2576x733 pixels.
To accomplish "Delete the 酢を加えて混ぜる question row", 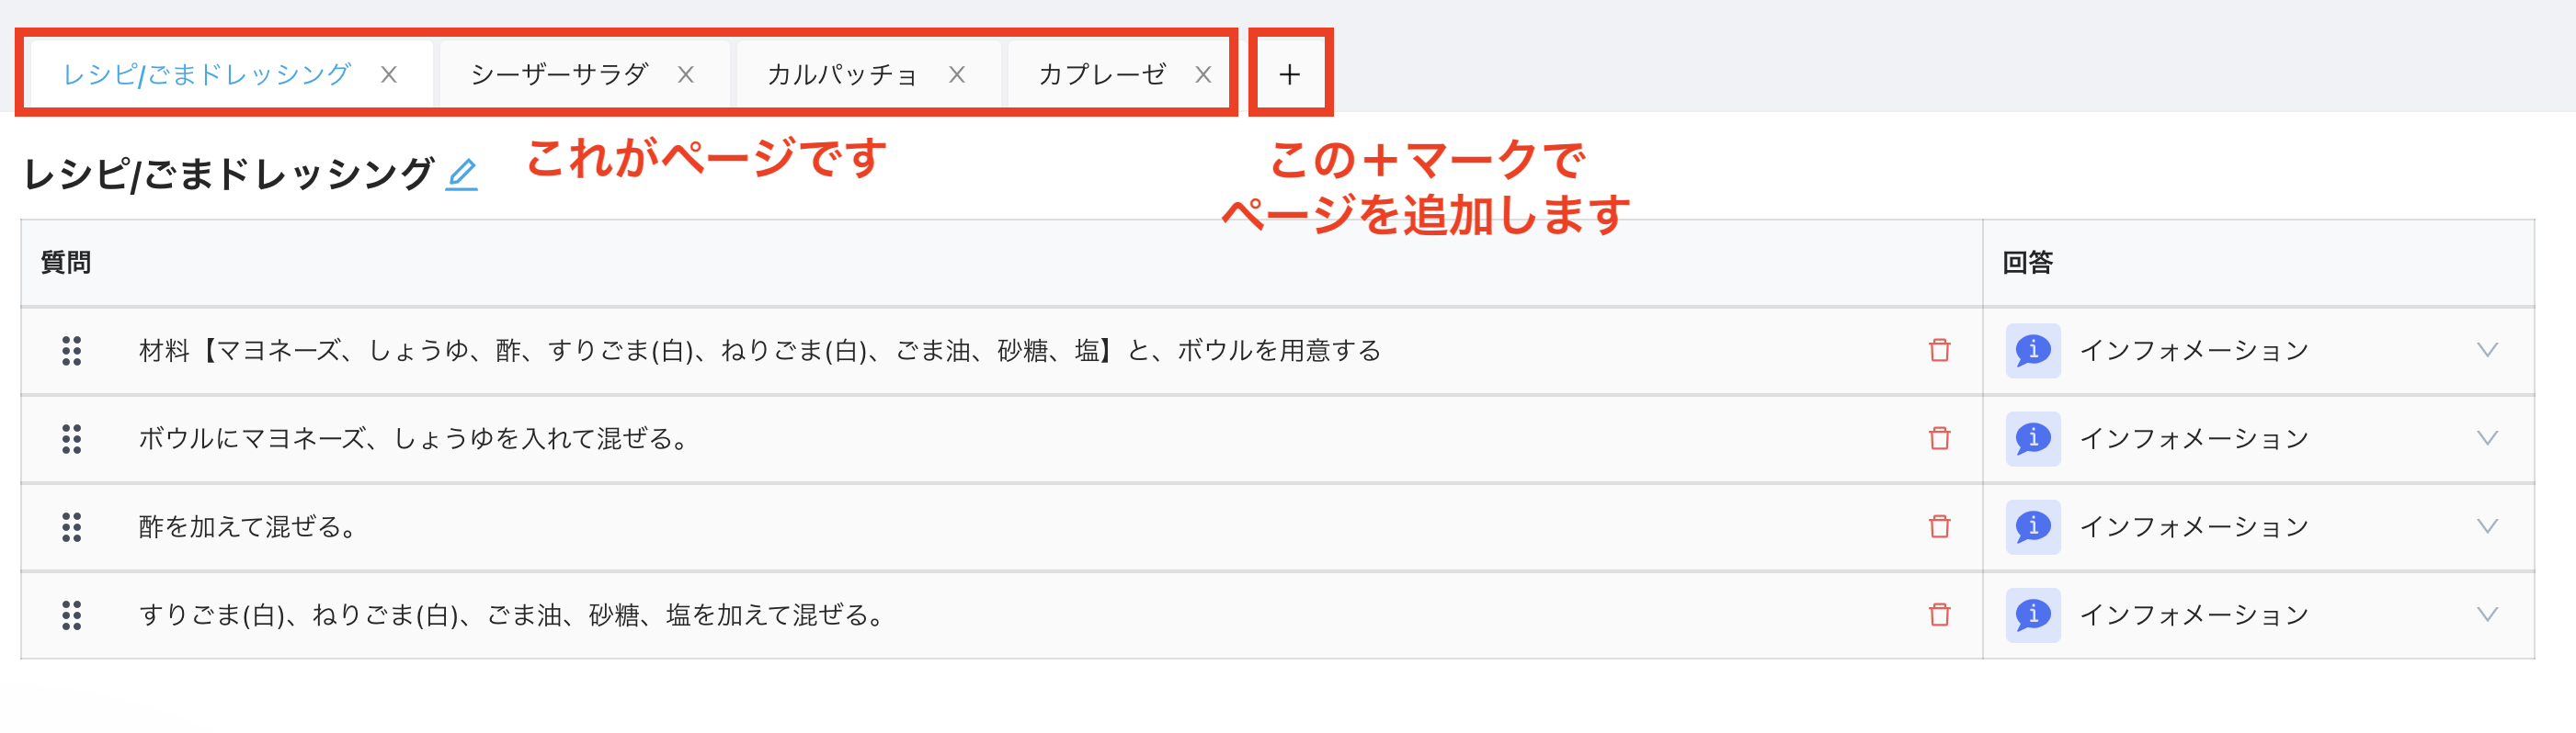I will pyautogui.click(x=1939, y=526).
